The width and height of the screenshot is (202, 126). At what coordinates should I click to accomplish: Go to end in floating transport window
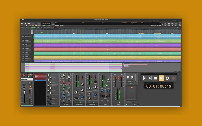tap(150, 78)
